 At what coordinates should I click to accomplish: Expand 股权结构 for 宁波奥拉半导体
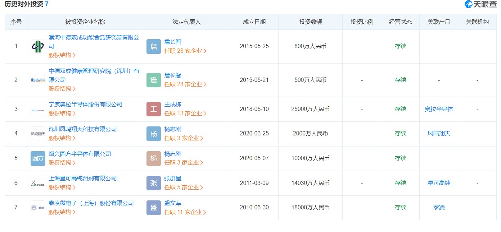[62, 113]
